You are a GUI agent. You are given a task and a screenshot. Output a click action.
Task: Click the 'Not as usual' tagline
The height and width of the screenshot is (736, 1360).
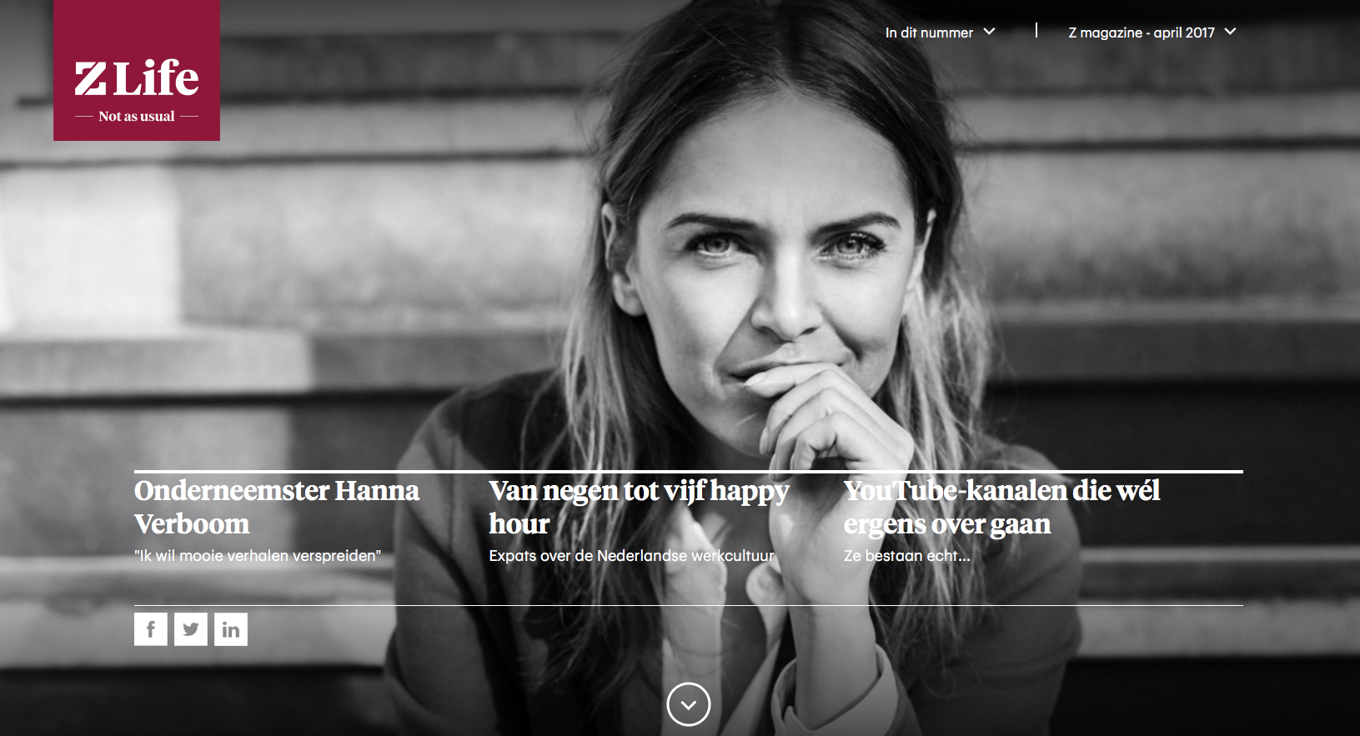[137, 117]
